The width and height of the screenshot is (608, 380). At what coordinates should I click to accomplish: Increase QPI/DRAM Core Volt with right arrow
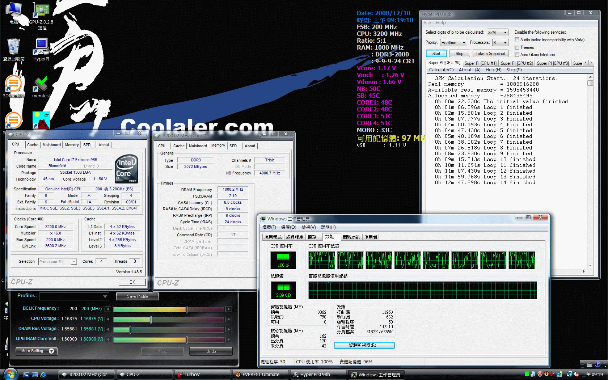coord(229,339)
